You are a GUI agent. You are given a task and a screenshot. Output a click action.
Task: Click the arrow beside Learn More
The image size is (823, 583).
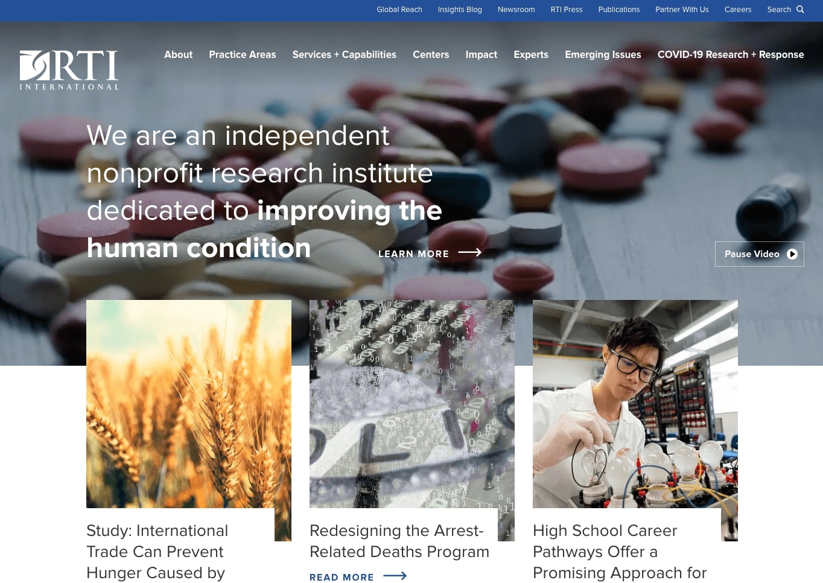469,253
